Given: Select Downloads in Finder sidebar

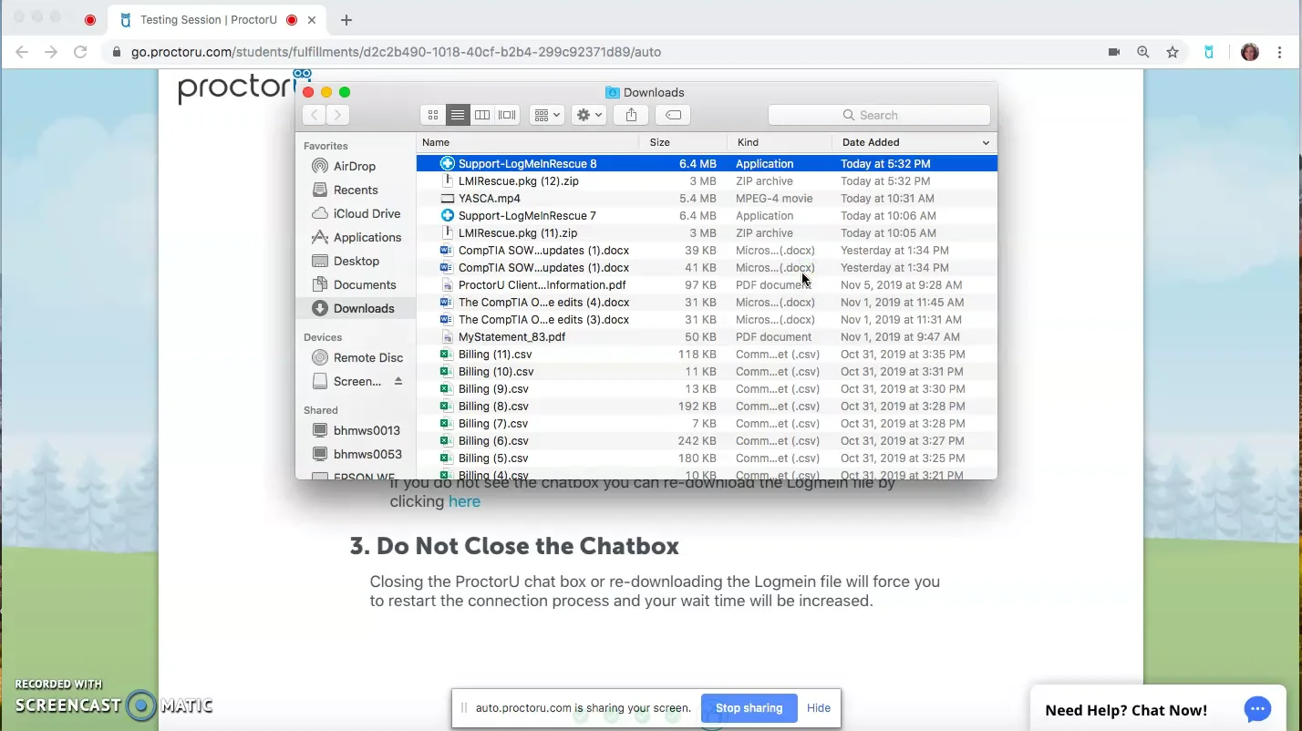Looking at the screenshot, I should pyautogui.click(x=355, y=308).
